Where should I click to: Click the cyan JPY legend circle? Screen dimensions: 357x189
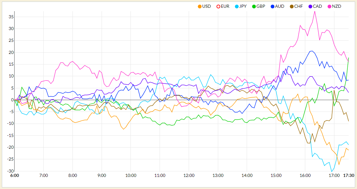pos(237,7)
